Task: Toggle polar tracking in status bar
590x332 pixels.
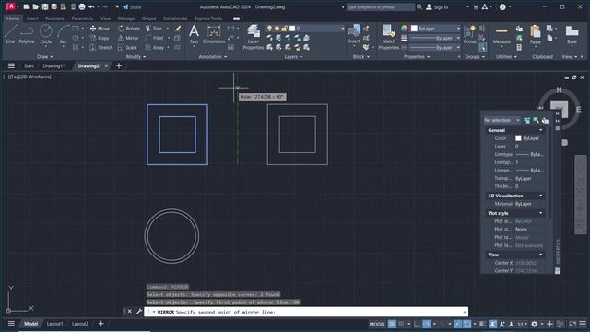Action: click(426, 324)
